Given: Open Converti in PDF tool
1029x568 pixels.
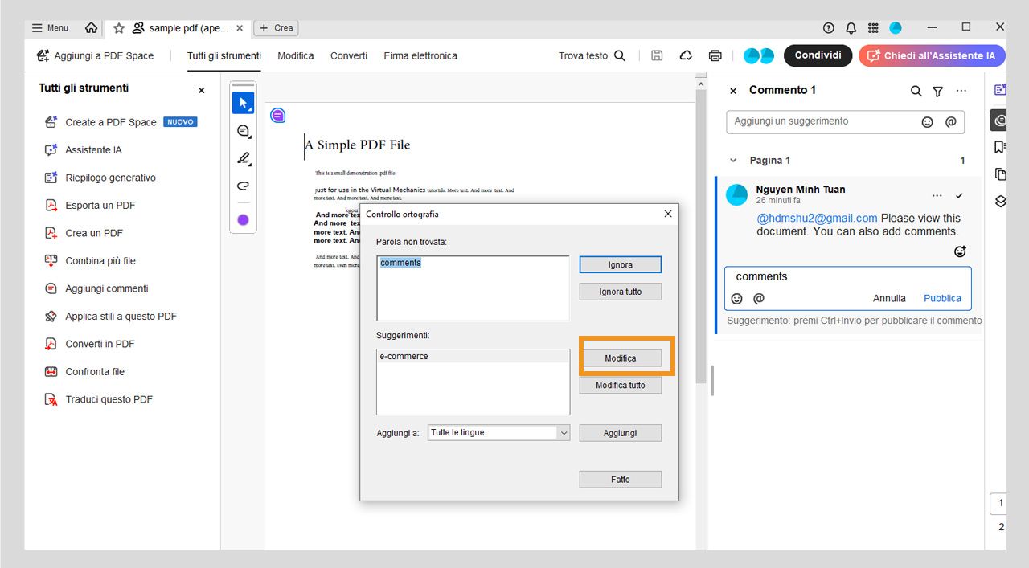Looking at the screenshot, I should pyautogui.click(x=89, y=344).
